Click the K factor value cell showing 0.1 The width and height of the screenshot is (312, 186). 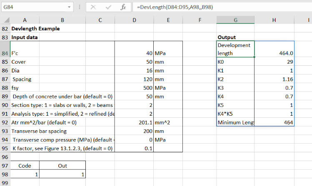[134, 149]
